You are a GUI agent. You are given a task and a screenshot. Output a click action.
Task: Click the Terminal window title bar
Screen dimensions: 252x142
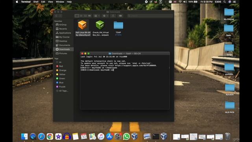pos(125,54)
